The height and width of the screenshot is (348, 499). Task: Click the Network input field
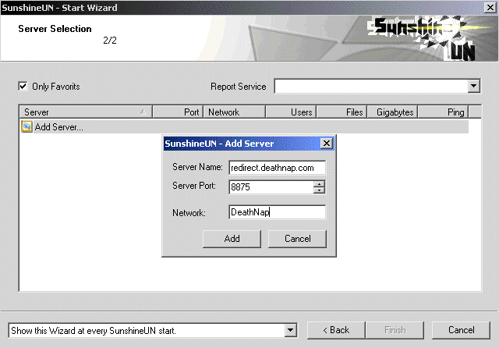coord(278,212)
